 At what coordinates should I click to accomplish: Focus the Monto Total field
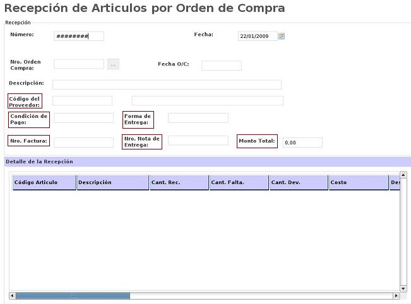pyautogui.click(x=302, y=143)
